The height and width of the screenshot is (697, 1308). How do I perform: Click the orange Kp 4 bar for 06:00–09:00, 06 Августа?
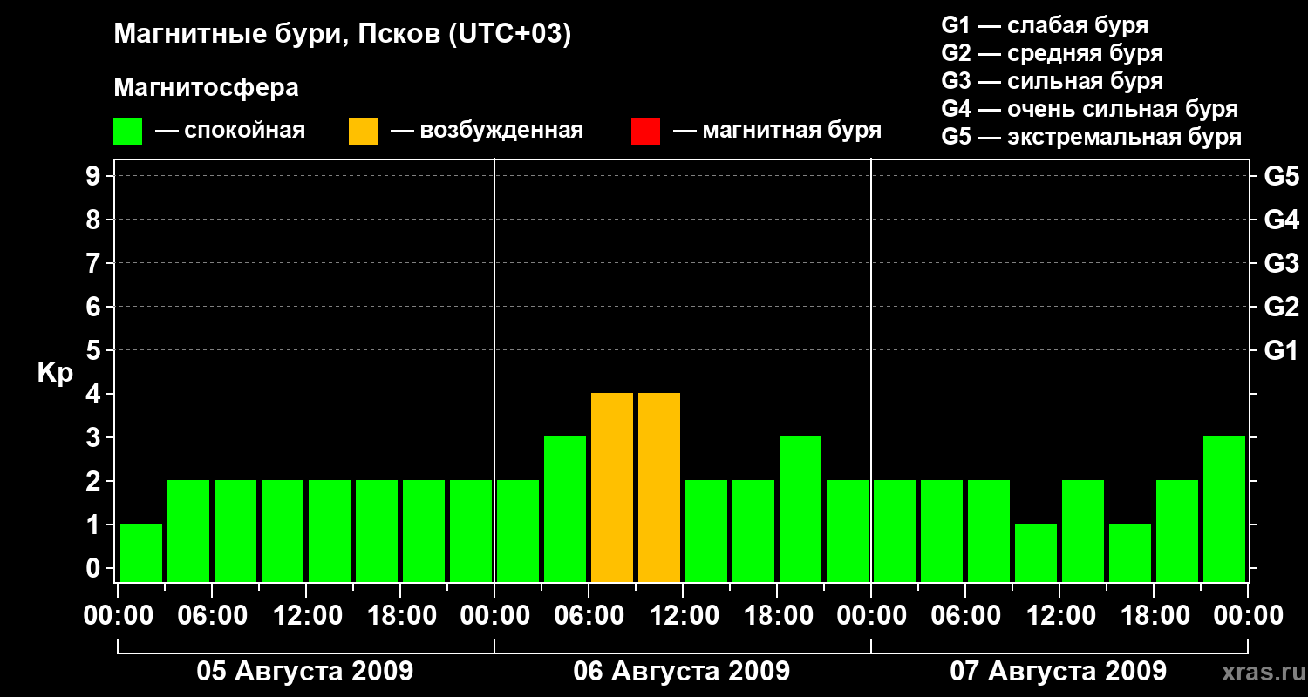click(x=612, y=487)
